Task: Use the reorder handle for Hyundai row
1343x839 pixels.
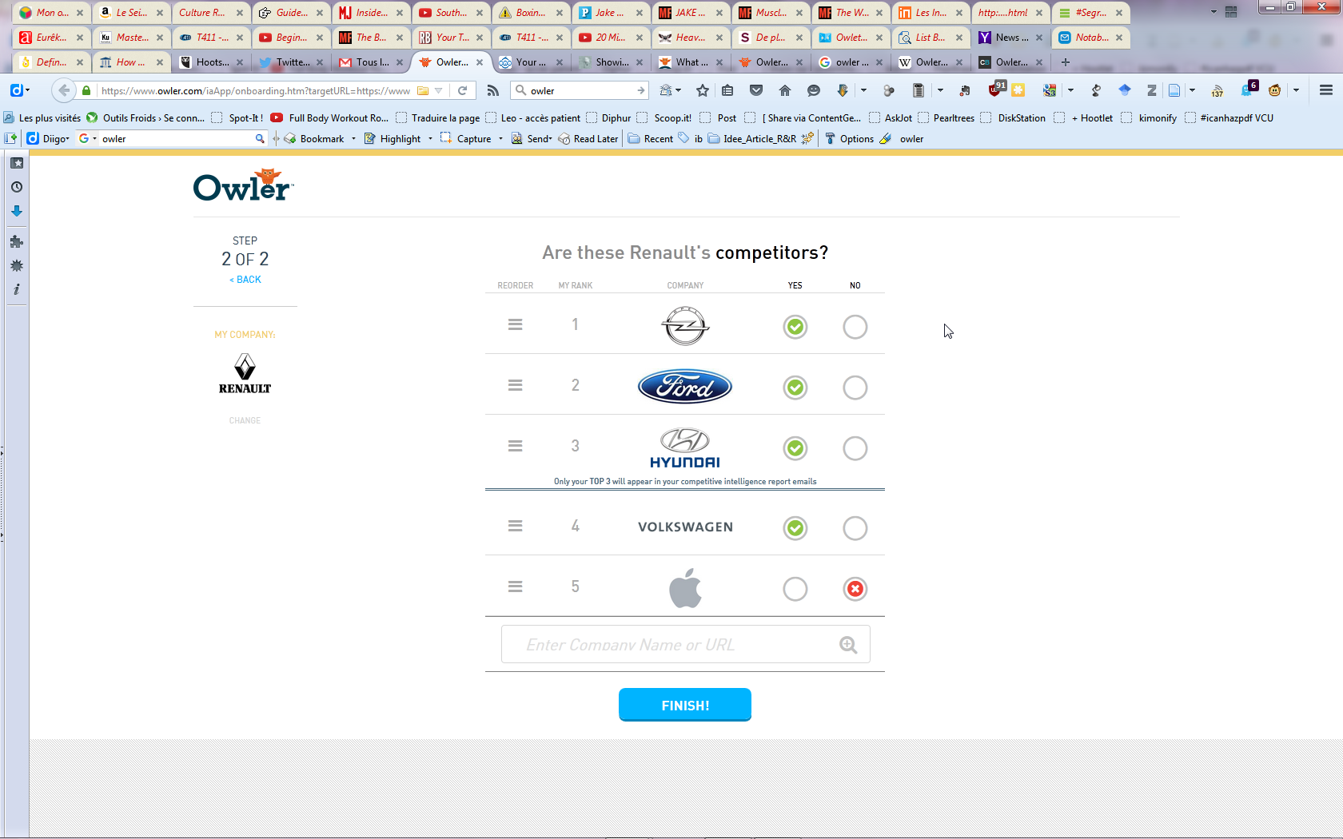Action: pos(516,446)
